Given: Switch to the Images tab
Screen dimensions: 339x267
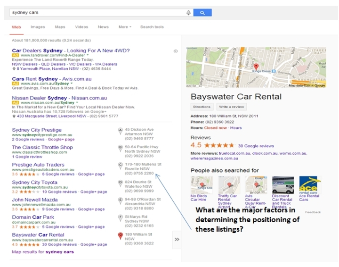Looking at the screenshot, I should pos(38,27).
